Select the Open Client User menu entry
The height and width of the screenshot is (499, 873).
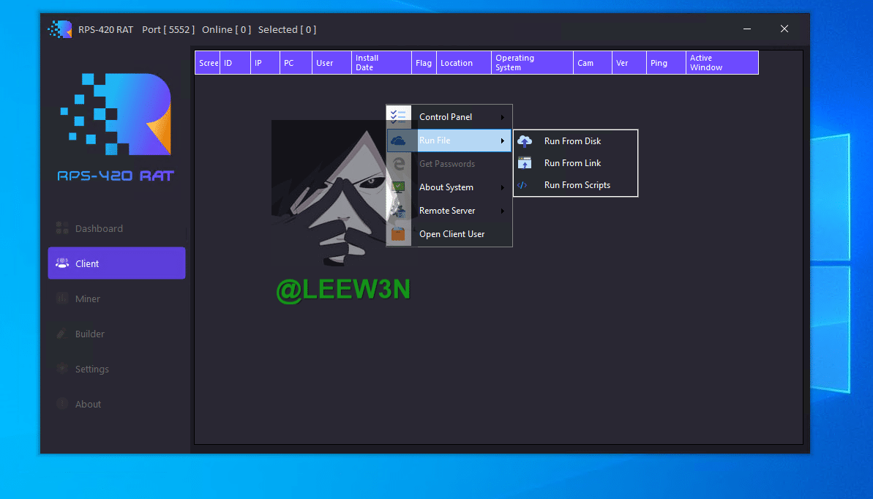(x=452, y=234)
